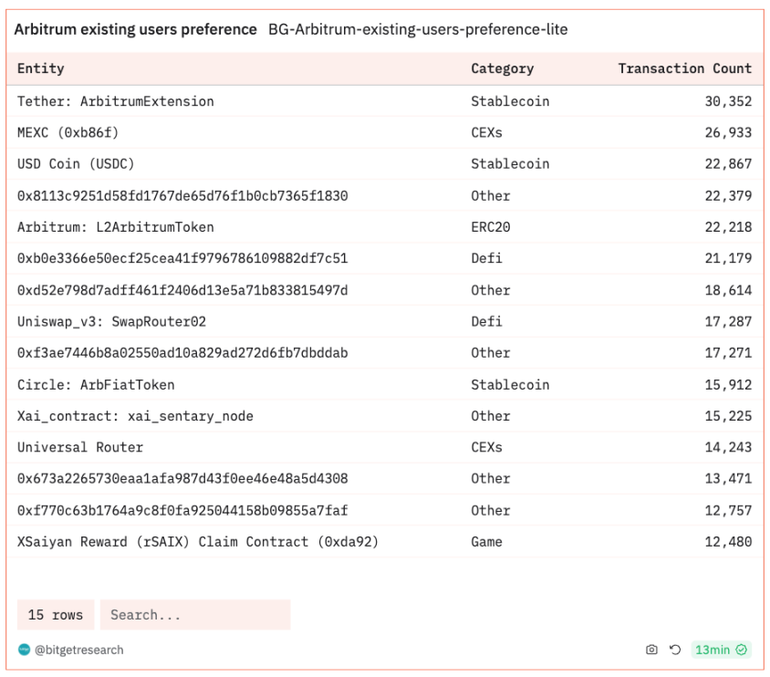Click the 30,352 transaction count cell

tap(727, 101)
